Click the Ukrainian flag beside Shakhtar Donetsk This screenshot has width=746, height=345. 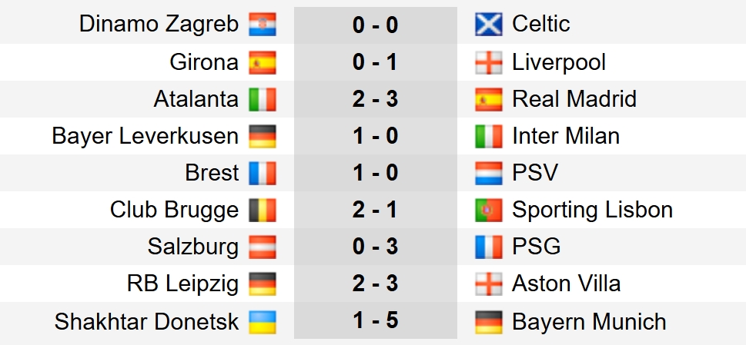click(x=262, y=322)
